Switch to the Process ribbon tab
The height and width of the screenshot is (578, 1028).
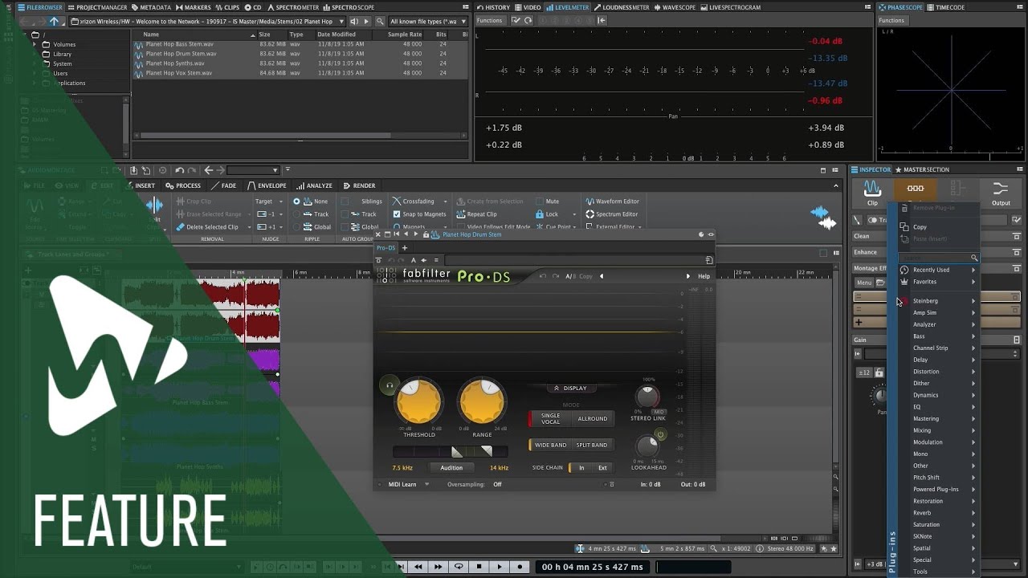[x=183, y=185]
